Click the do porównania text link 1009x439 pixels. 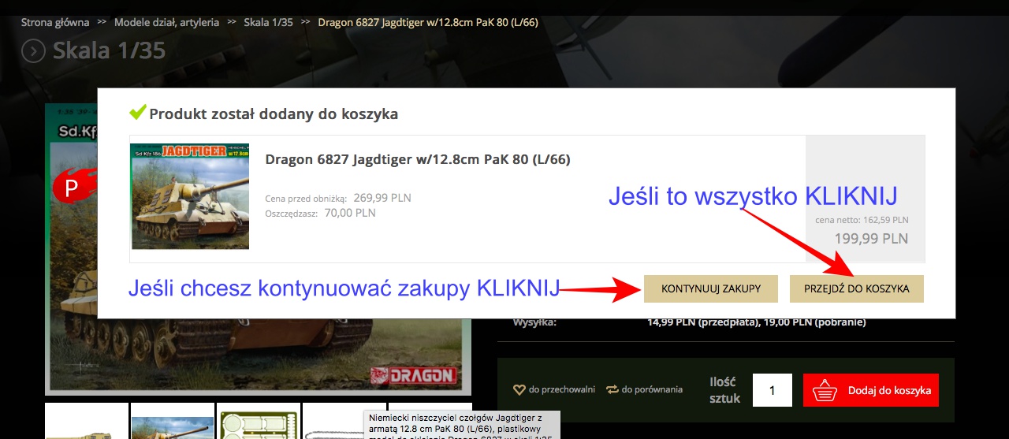[652, 389]
